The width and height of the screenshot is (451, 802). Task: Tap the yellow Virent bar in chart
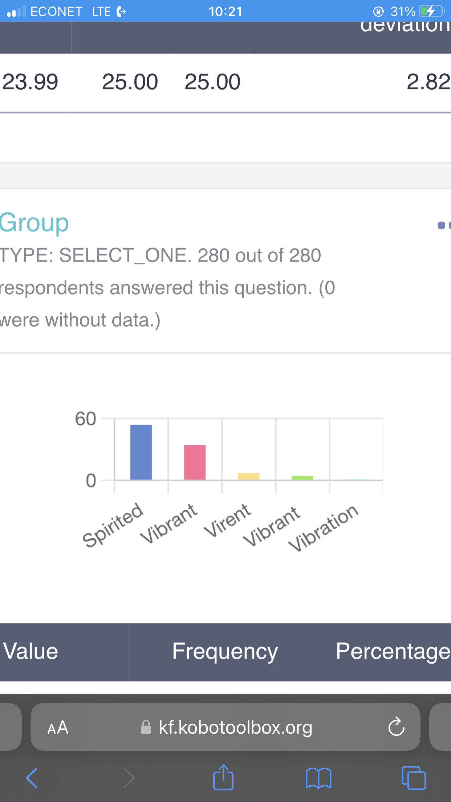248,476
